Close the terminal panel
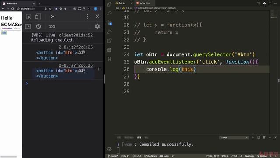This screenshot has width=280, height=158. tap(275, 137)
